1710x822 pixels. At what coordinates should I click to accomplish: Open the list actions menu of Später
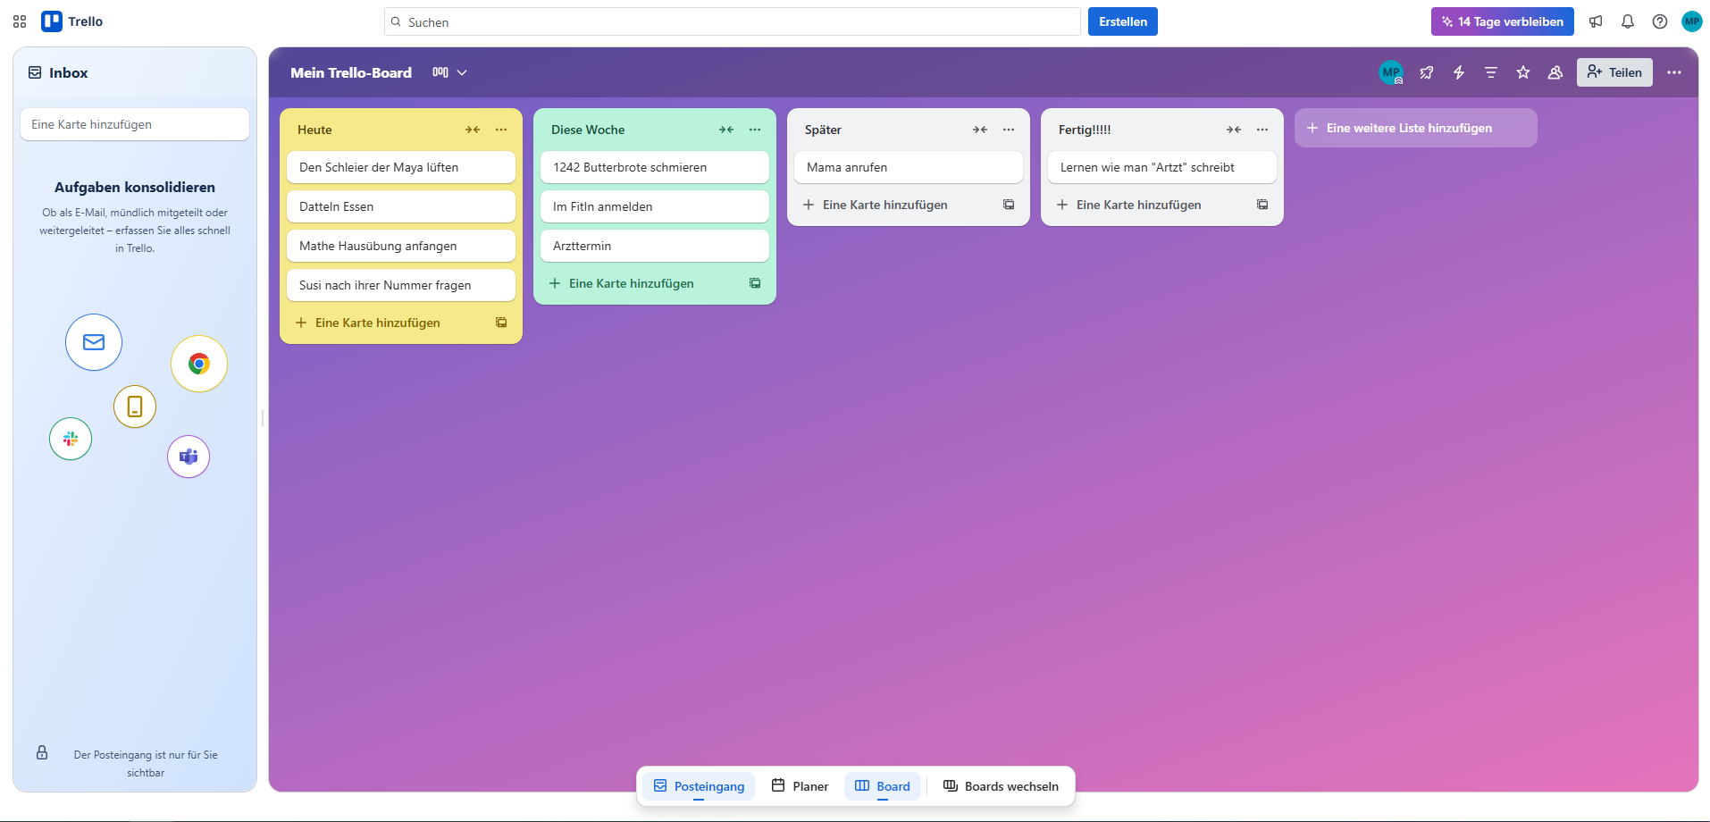click(x=1008, y=130)
